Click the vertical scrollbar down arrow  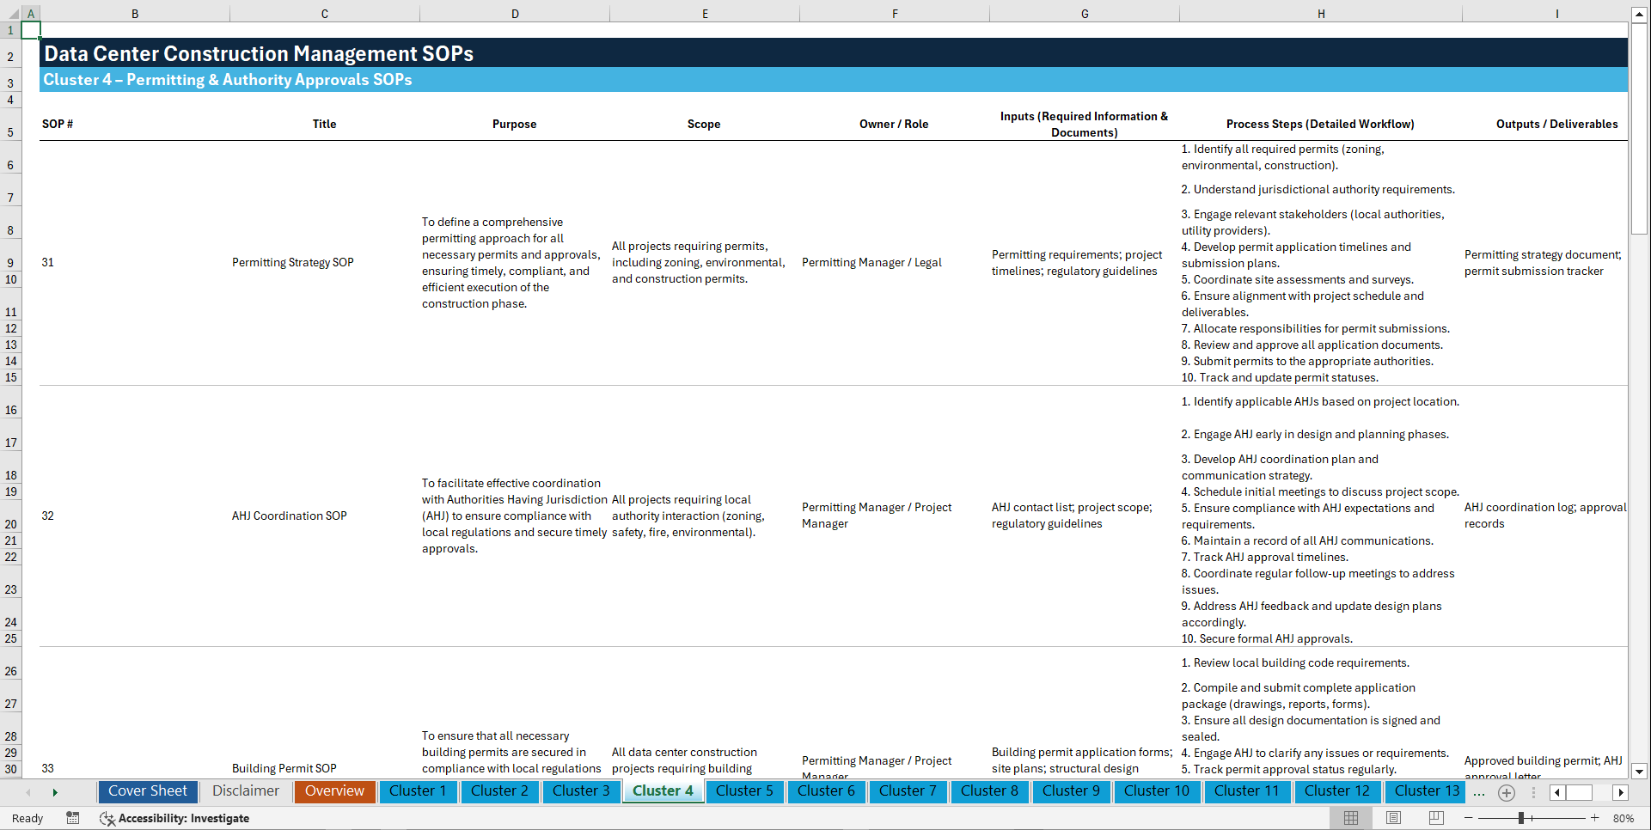pos(1640,769)
